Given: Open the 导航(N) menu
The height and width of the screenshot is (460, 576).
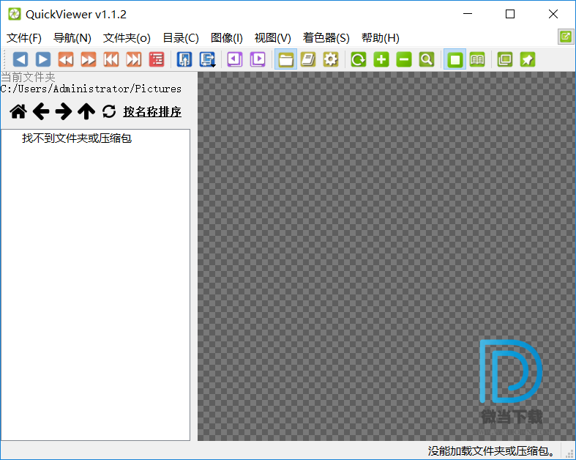Looking at the screenshot, I should click(72, 38).
